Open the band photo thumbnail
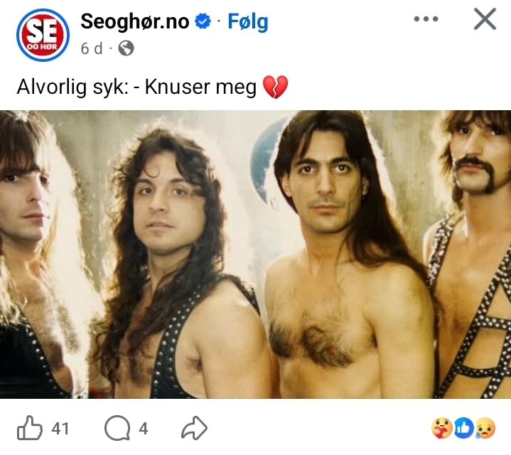 coord(256,255)
